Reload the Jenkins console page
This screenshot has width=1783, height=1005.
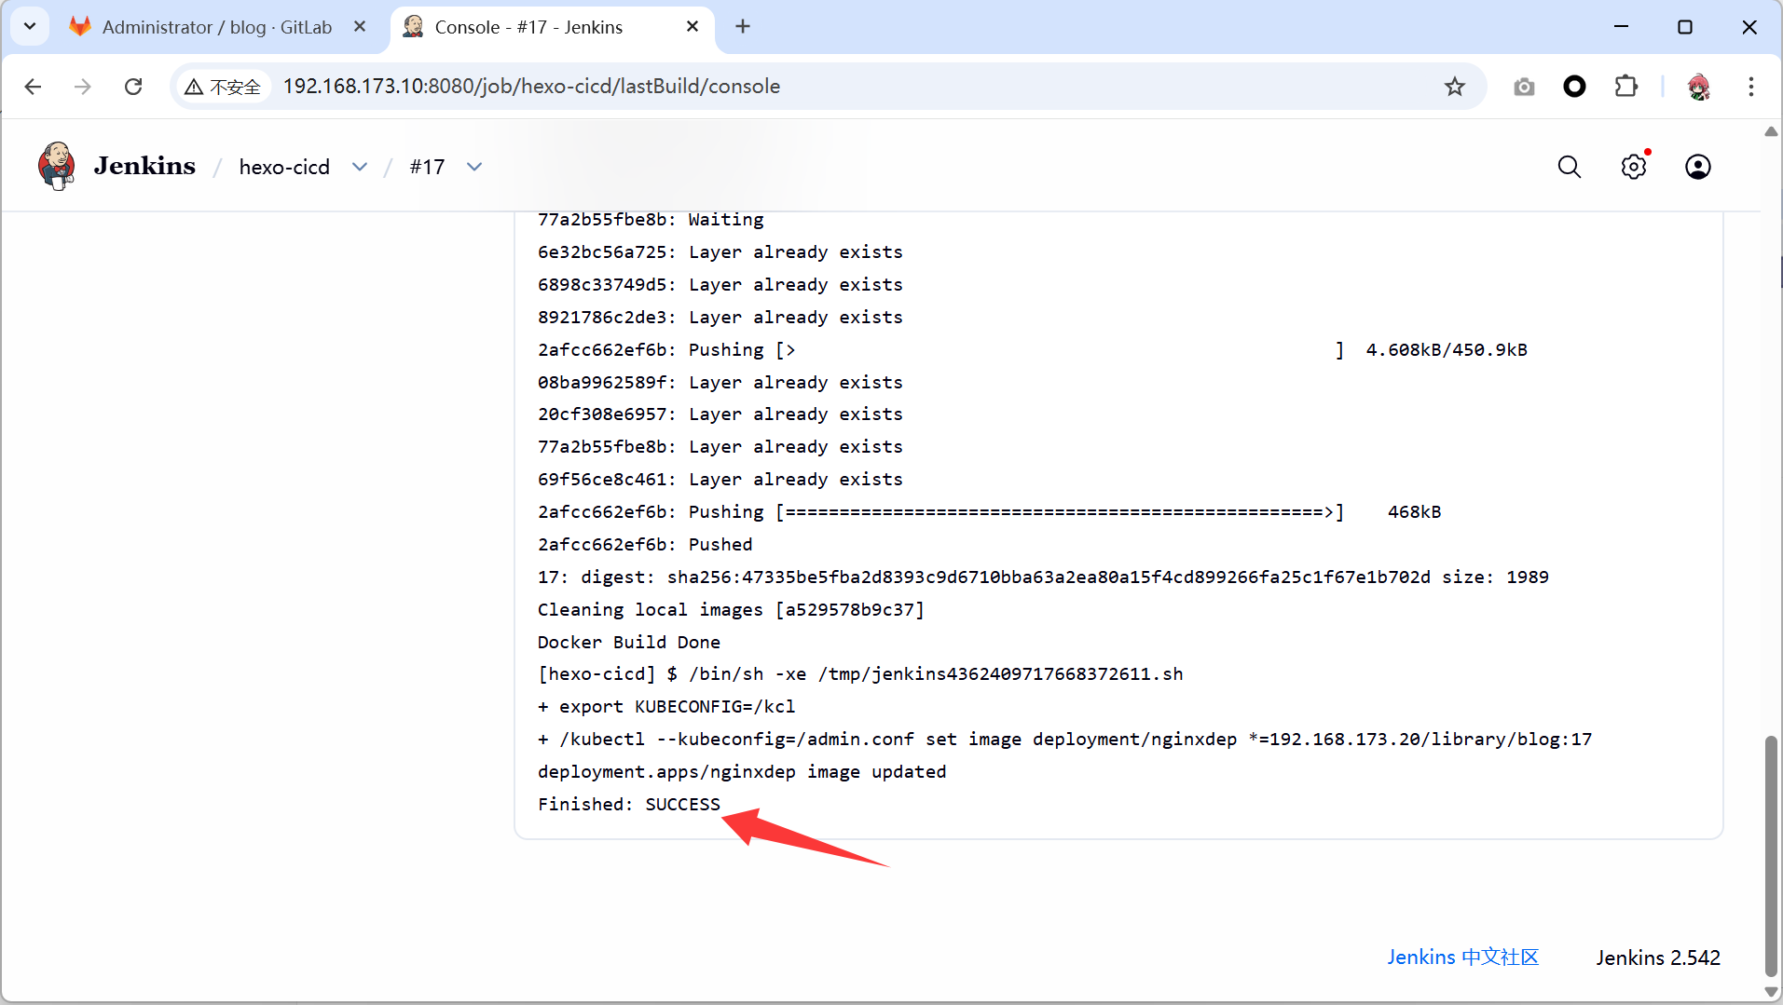tap(133, 87)
